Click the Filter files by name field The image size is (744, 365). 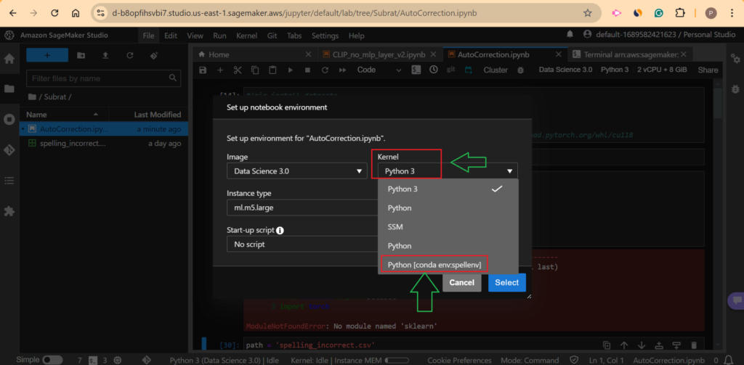107,78
